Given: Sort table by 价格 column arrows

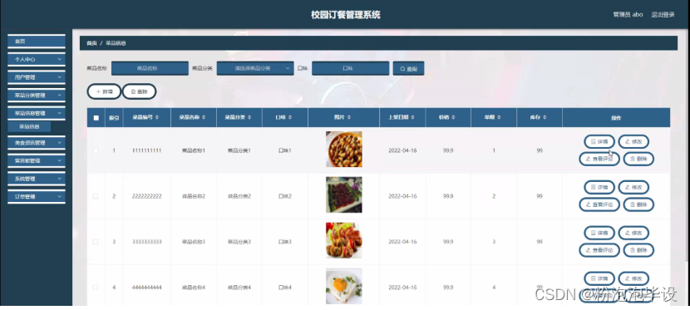Looking at the screenshot, I should tap(453, 117).
